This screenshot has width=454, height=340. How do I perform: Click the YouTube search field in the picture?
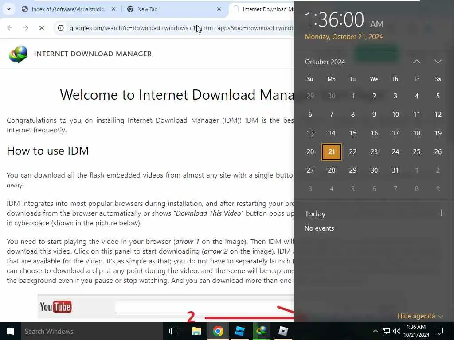[205, 307]
